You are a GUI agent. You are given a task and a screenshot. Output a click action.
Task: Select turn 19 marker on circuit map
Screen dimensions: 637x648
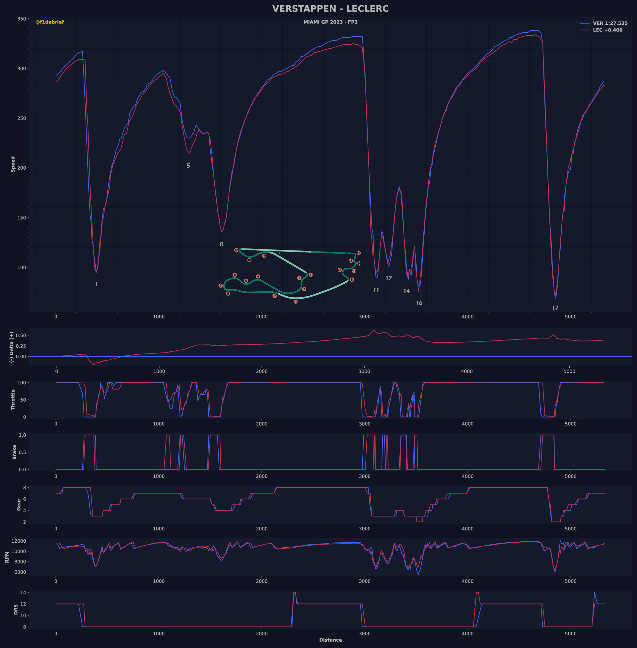pyautogui.click(x=264, y=256)
